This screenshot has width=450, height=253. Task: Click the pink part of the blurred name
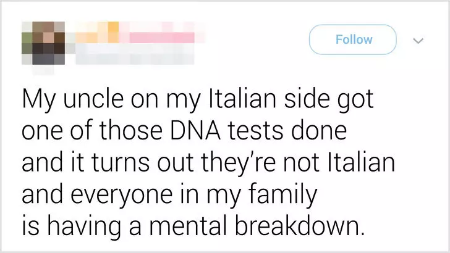pos(161,37)
